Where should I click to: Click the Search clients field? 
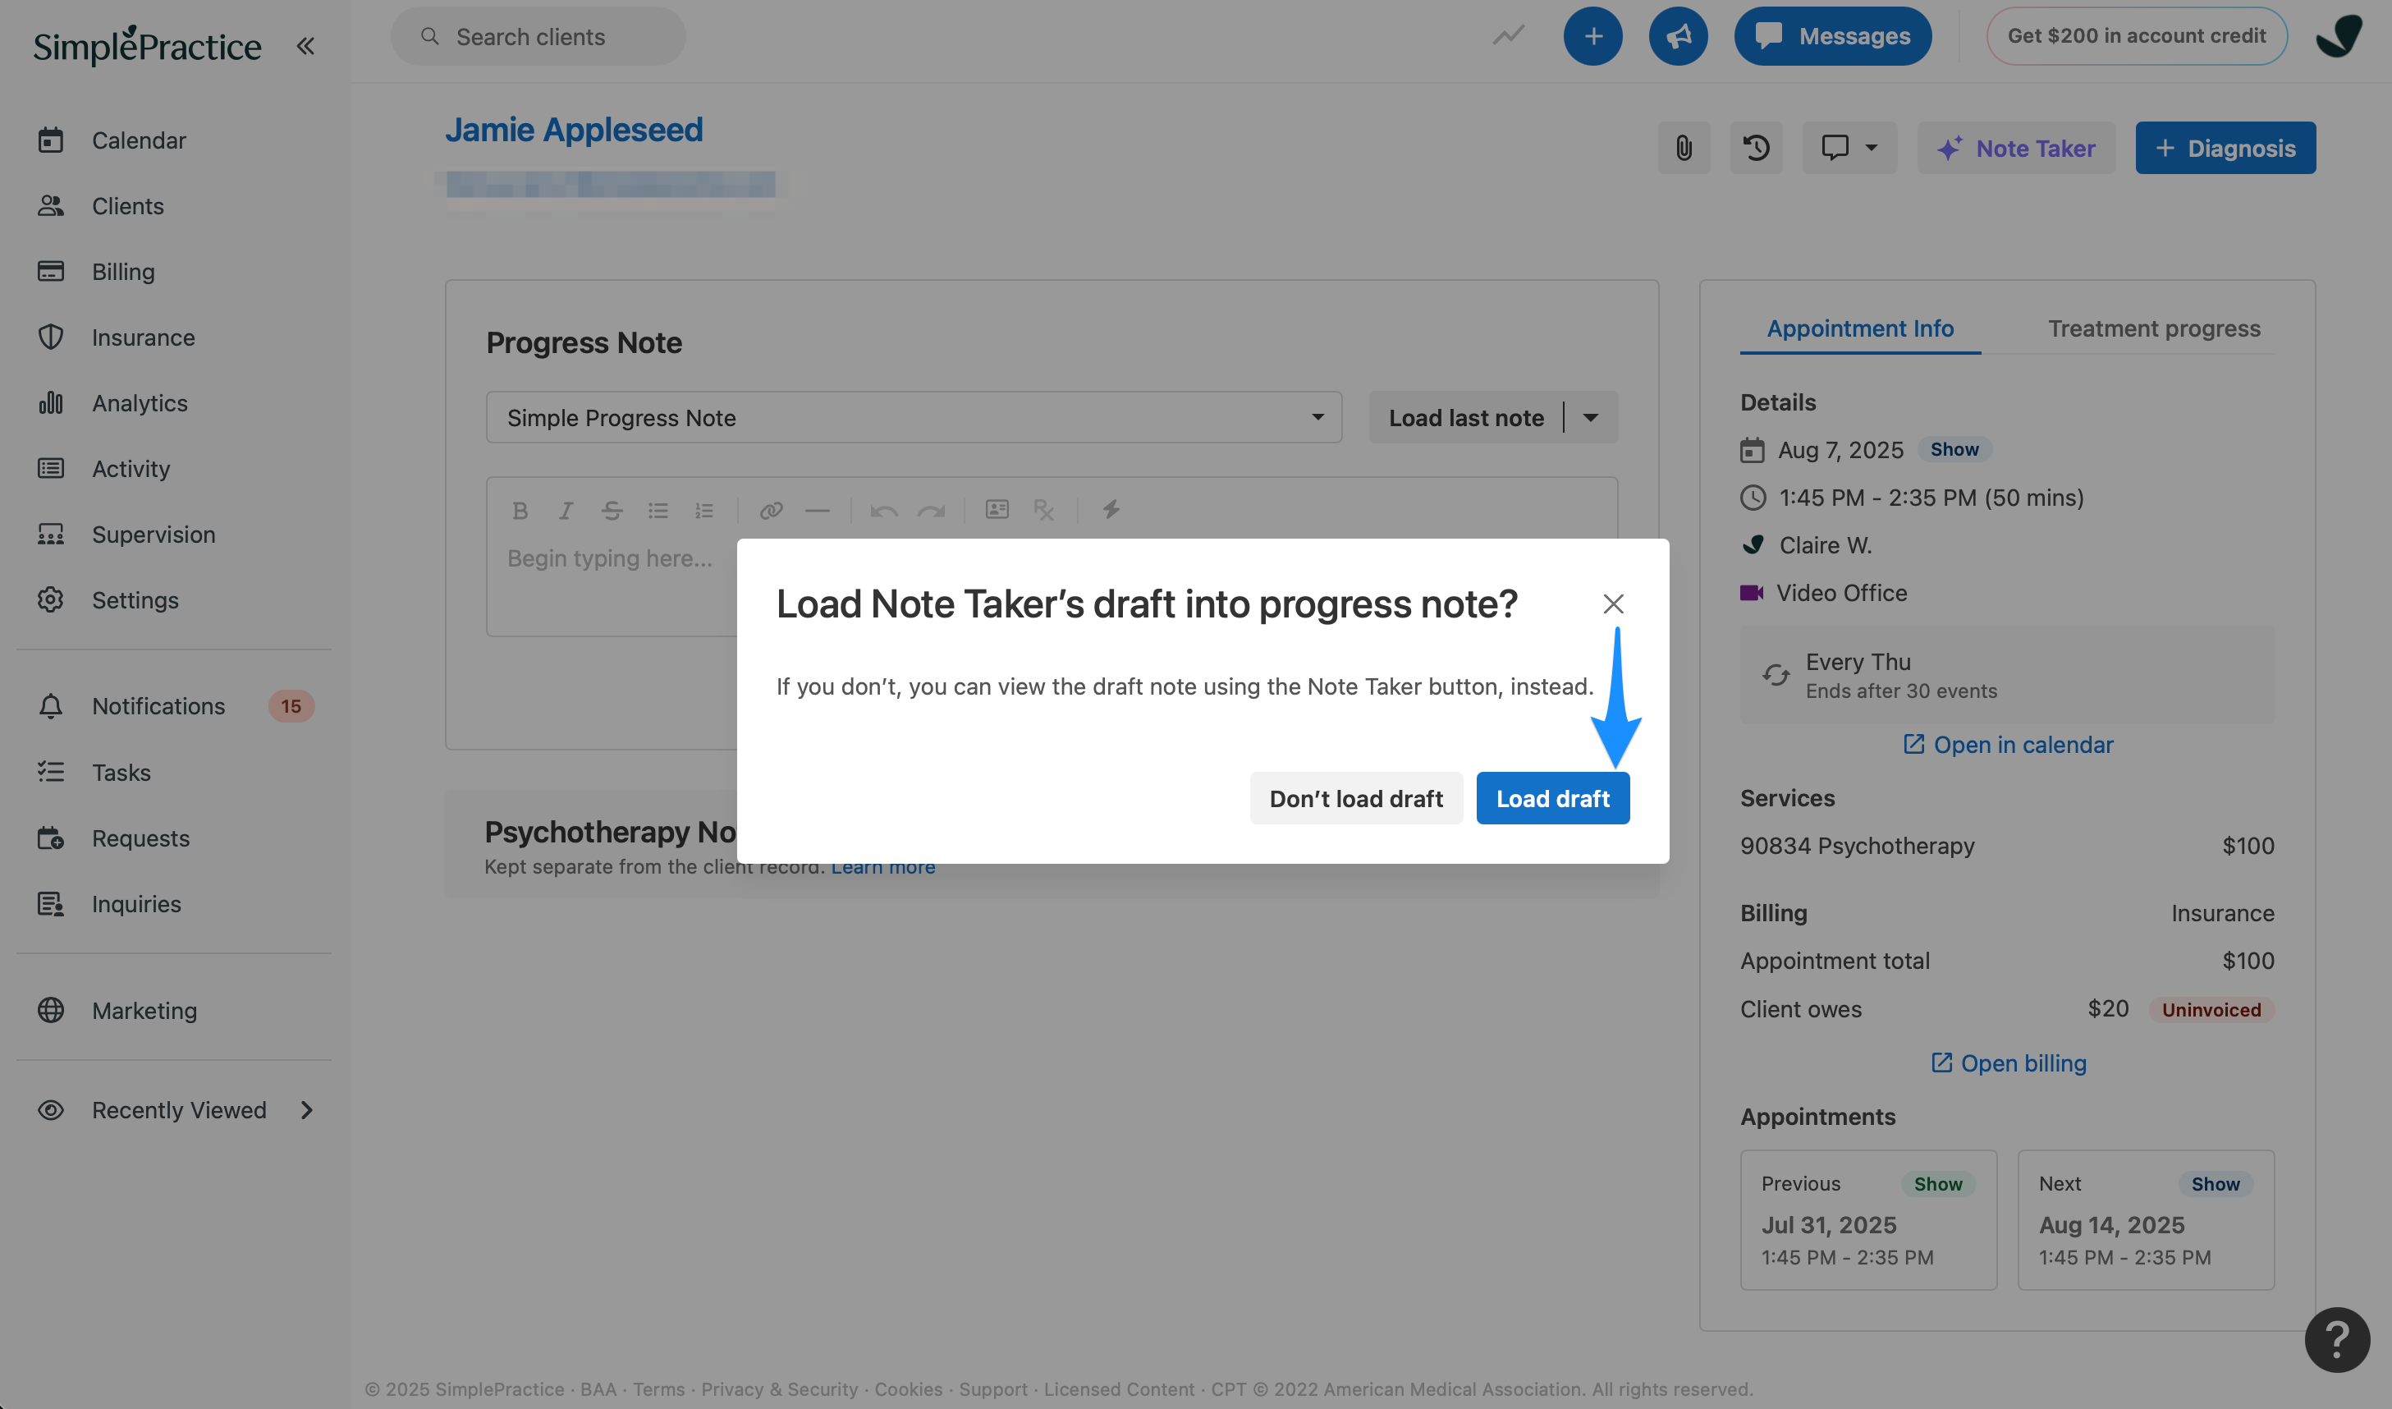[537, 36]
